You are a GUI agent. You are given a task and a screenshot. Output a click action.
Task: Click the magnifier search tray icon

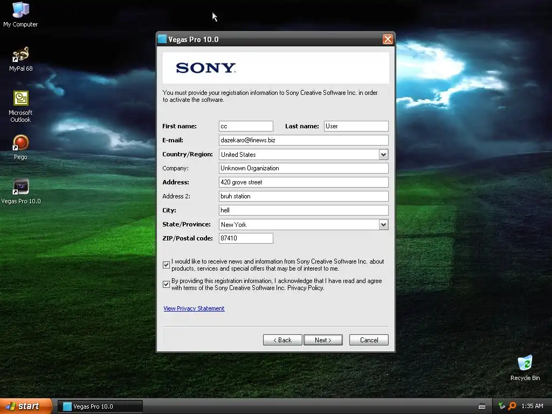[512, 406]
